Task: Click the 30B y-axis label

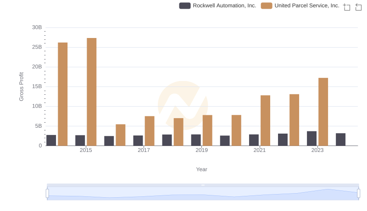Action: point(37,27)
